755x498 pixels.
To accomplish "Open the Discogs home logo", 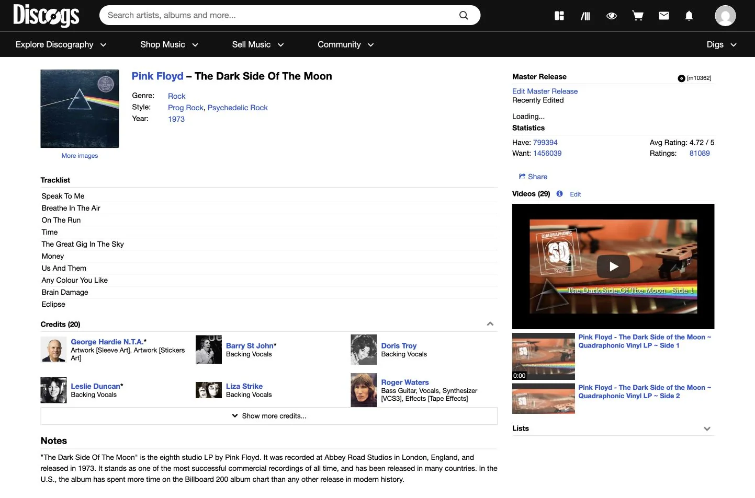I will click(x=46, y=15).
